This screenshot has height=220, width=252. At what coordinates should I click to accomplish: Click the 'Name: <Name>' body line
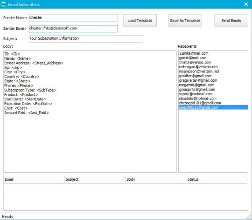point(18,58)
